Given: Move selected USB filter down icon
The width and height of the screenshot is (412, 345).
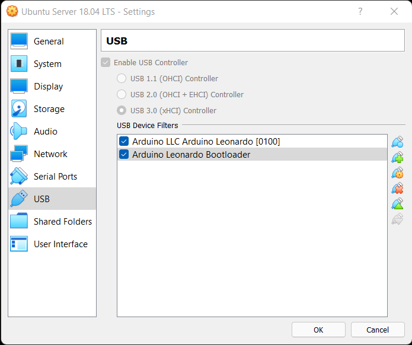Looking at the screenshot, I should [397, 219].
